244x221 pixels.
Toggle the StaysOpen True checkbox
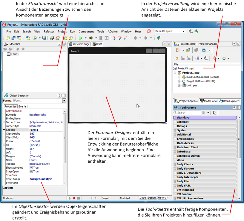tap(31, 171)
